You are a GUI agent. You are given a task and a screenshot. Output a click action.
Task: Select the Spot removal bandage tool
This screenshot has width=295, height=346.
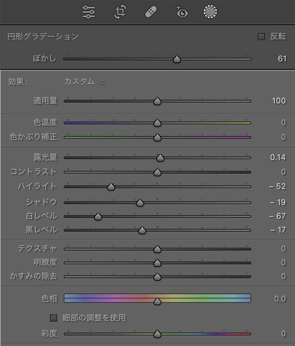(151, 12)
